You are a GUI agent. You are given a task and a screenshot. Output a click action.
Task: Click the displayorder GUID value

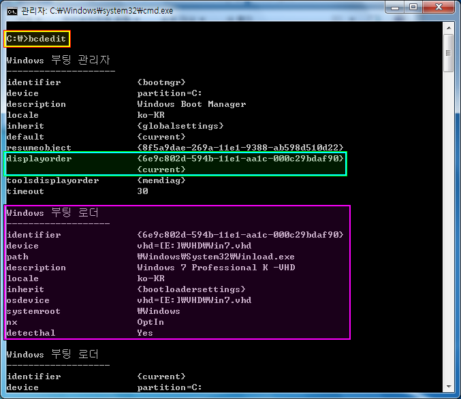pyautogui.click(x=240, y=159)
